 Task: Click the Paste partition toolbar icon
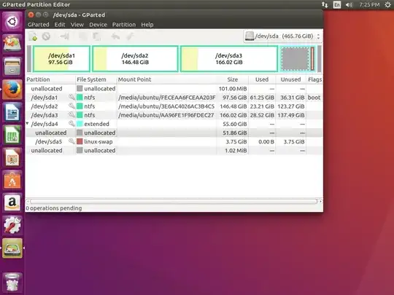[97, 36]
